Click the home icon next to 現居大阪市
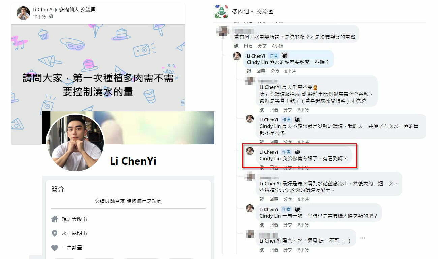The height and width of the screenshot is (259, 438). tap(55, 219)
